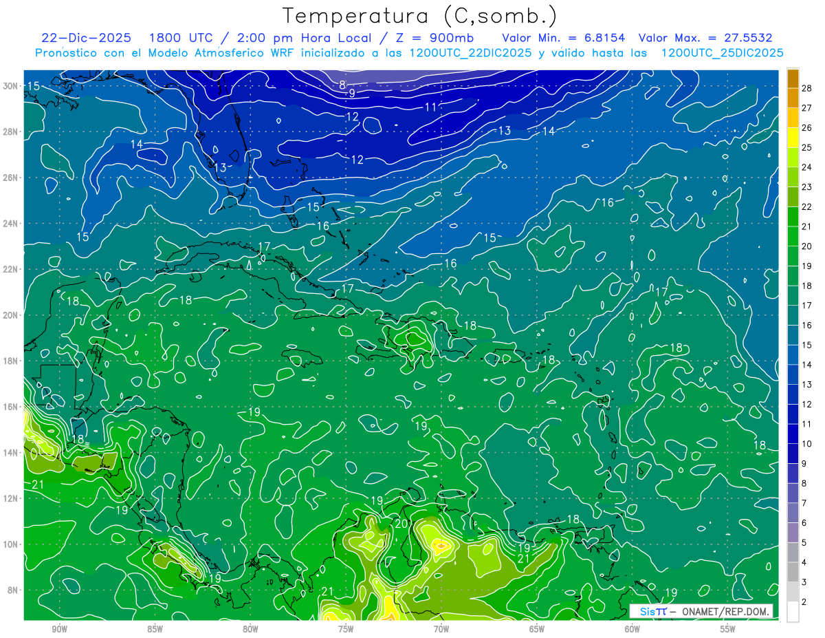The width and height of the screenshot is (825, 638).
Task: Click the "20N" latitude axis label
Action: click(x=10, y=315)
